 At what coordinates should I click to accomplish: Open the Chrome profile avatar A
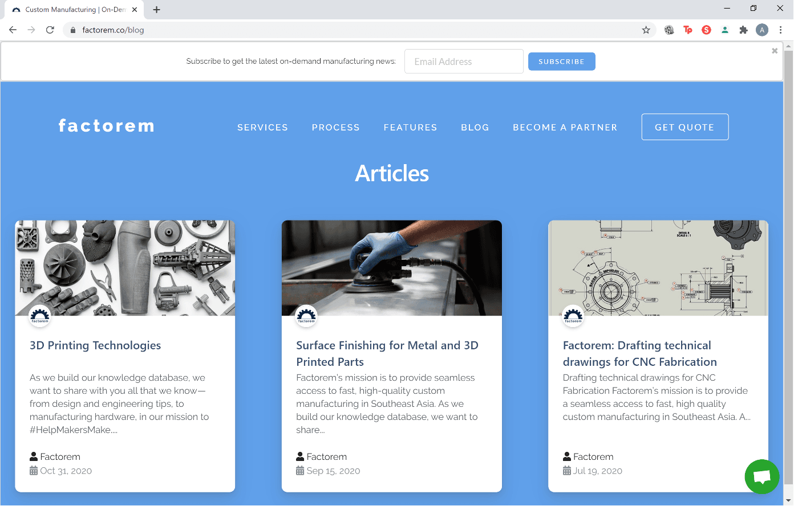[x=762, y=30]
